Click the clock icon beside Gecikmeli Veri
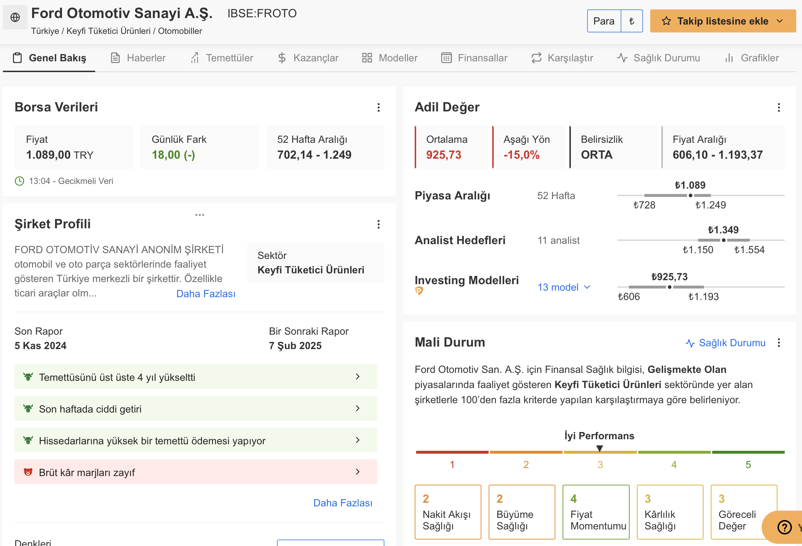This screenshot has height=546, width=802. pyautogui.click(x=19, y=181)
